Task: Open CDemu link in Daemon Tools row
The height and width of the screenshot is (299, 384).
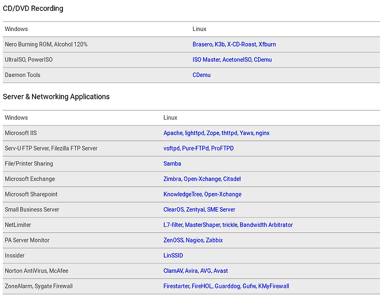Action: 201,75
